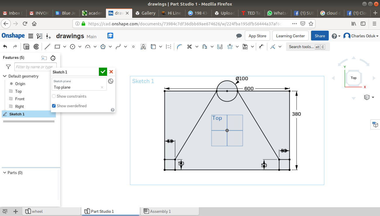Open the Learning Center button
This screenshot has height=216, width=380.
290,36
